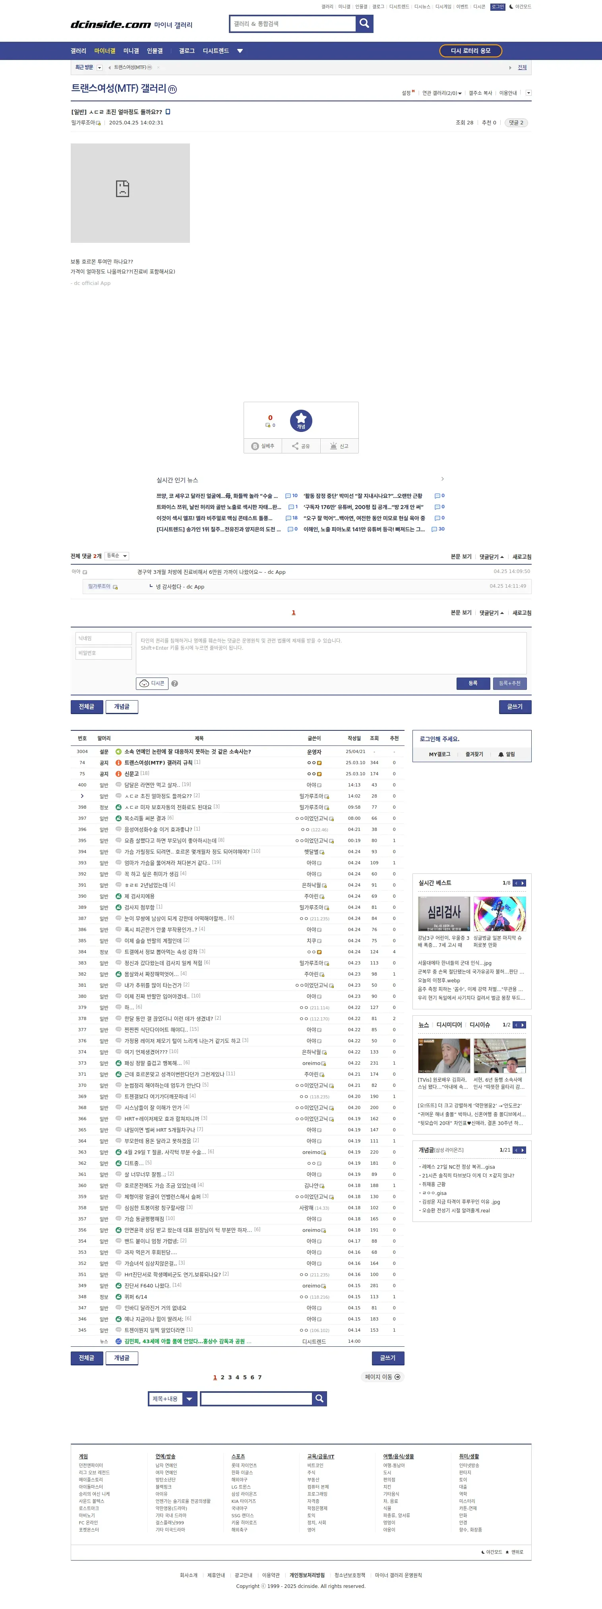Click the 글쓰기 button above the post list

tap(515, 707)
